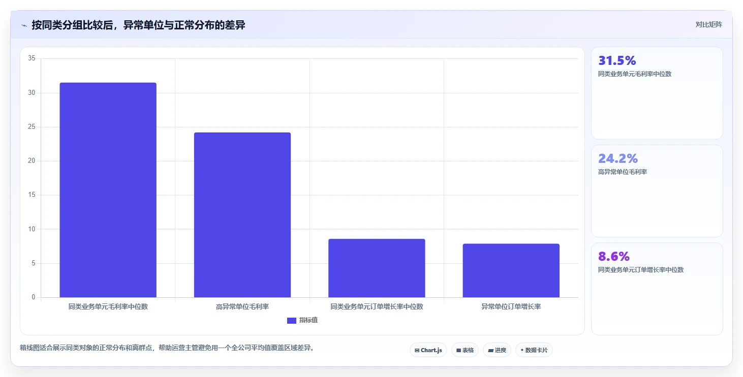743x377 pixels.
Task: Click the bar for 同类业务单元毛利率中位数
Action: (x=108, y=190)
